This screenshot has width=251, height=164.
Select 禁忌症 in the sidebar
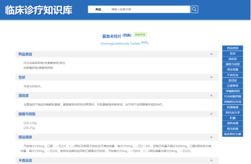click(232, 80)
